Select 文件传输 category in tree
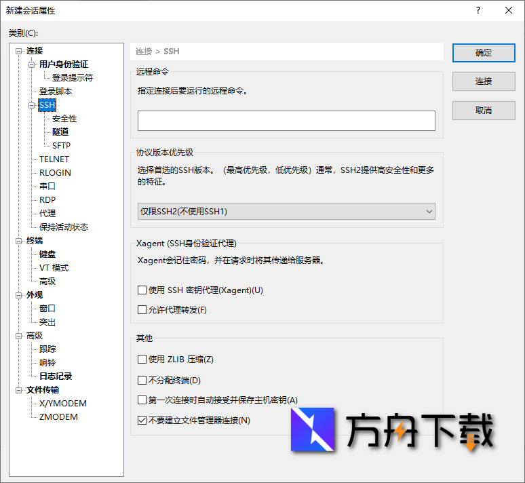Screen dimensions: 525x483 (43, 390)
